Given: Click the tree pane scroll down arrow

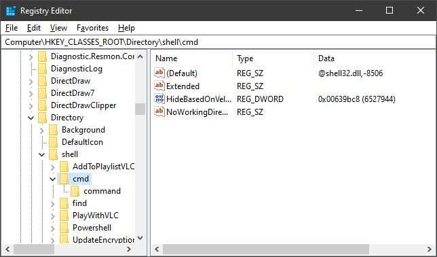Looking at the screenshot, I should click(140, 238).
